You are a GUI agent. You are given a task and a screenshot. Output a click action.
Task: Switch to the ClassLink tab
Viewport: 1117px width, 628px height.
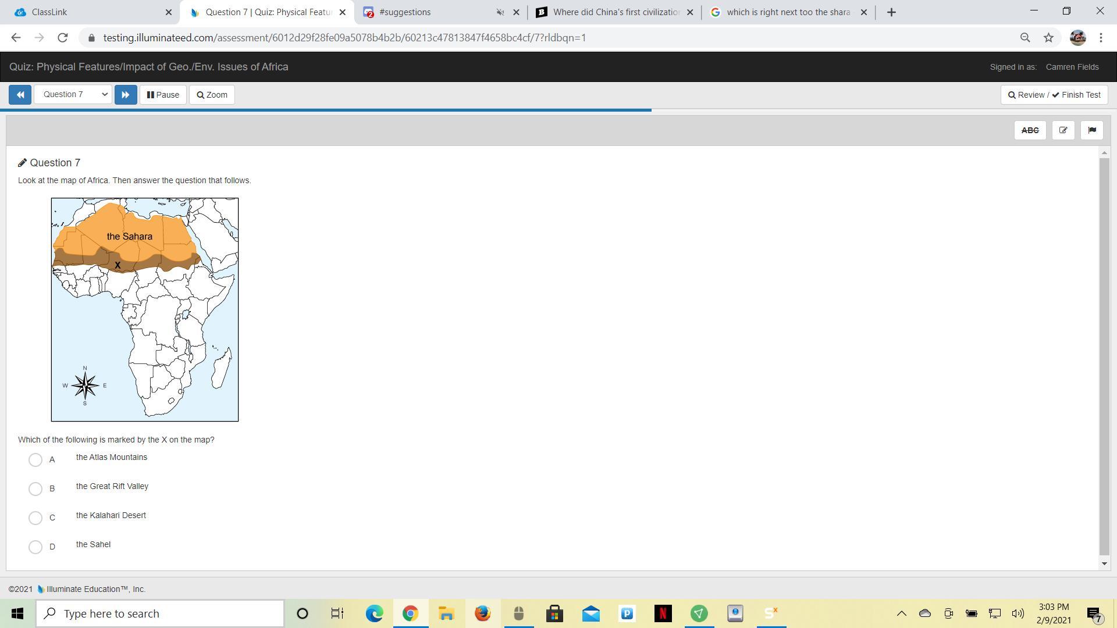pos(87,12)
